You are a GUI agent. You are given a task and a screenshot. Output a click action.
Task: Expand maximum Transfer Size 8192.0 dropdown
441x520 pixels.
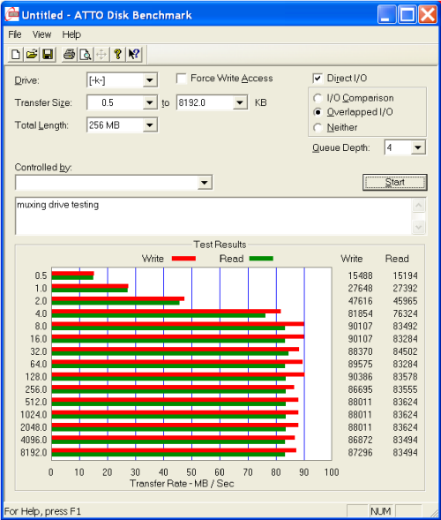tap(240, 102)
